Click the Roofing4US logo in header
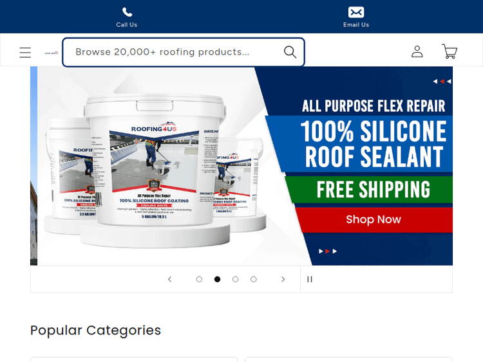The image size is (483, 362). click(52, 53)
